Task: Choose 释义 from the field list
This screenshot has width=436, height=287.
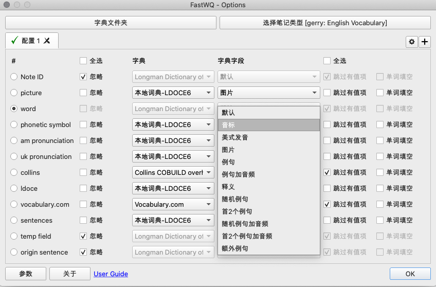Action: (x=269, y=187)
